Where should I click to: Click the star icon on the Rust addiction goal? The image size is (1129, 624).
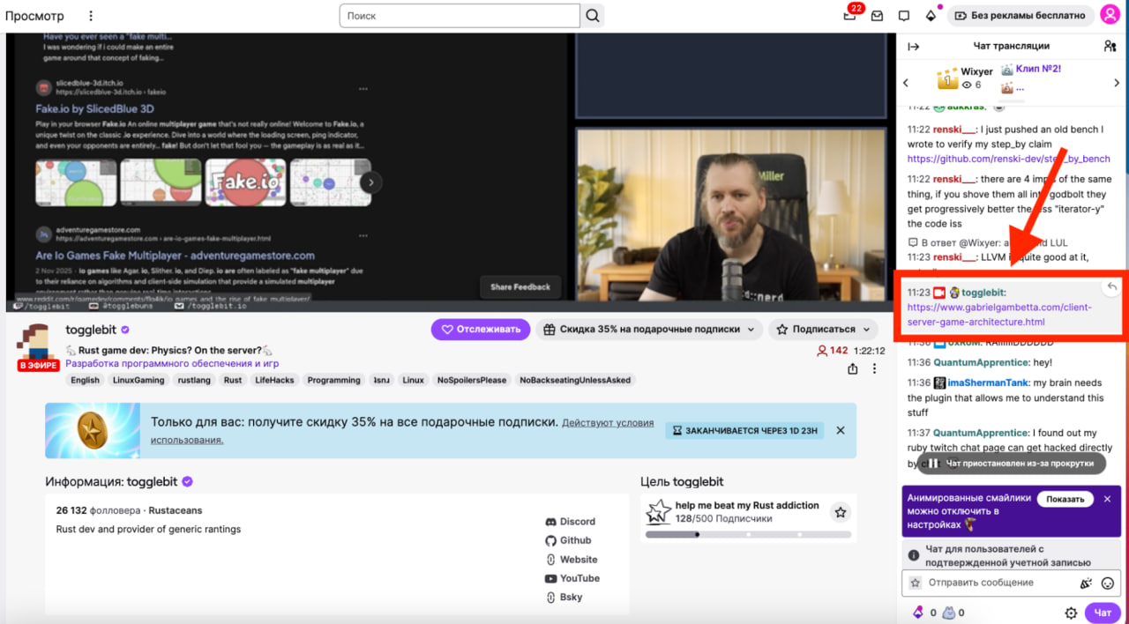[x=841, y=512]
